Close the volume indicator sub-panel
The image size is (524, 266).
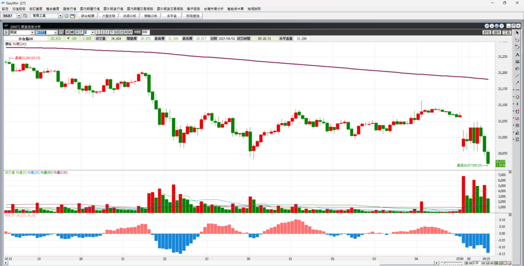click(510, 172)
